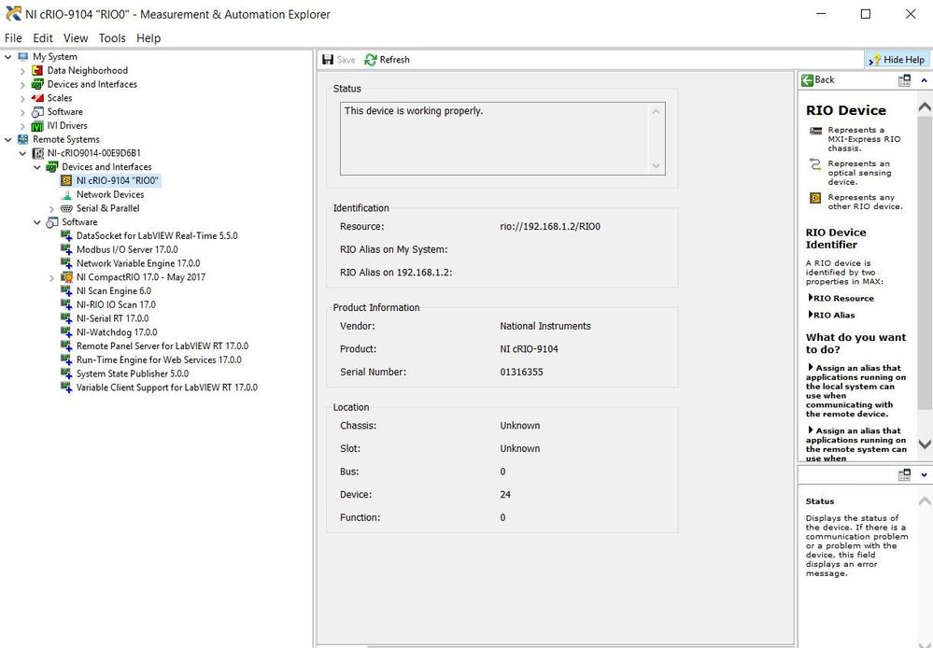Click the My System computer icon
The width and height of the screenshot is (933, 648).
23,57
